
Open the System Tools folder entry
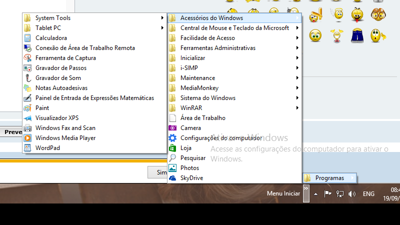pos(94,18)
